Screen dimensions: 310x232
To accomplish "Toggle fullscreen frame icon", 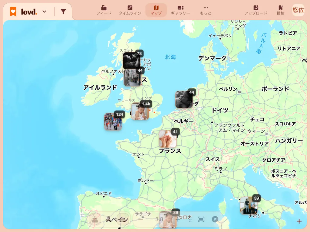I will (x=201, y=219).
